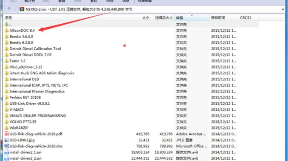This screenshot has width=288, height=161.
Task: Click the image icon of USB-LINK1.jpg
Action: click(x=7, y=140)
